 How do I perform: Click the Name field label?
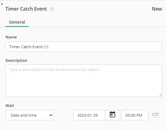(x=11, y=37)
